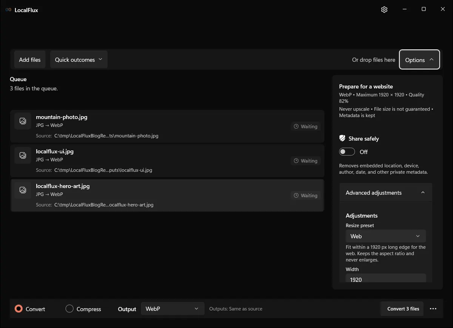Open the settings gear in title bar
453x328 pixels.
384,9
